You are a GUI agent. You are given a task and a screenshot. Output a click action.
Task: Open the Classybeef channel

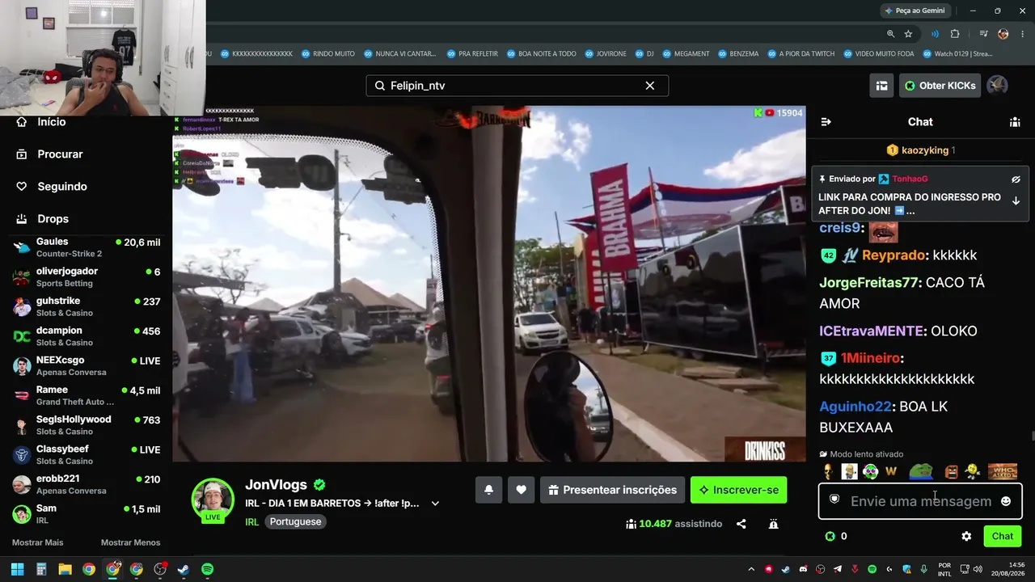point(87,455)
